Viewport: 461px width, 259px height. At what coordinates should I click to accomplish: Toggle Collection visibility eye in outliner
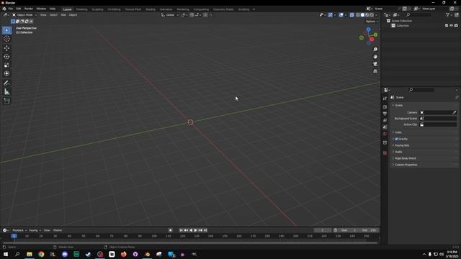(452, 26)
